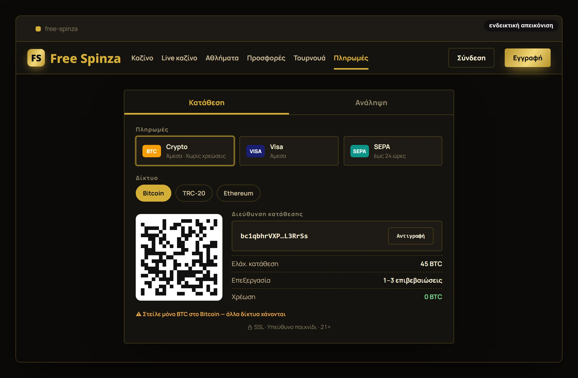This screenshot has width=578, height=378.
Task: Go to Live καζίνο
Action: coord(179,58)
